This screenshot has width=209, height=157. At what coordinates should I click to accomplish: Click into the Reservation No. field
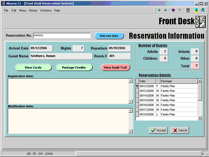(x=62, y=36)
